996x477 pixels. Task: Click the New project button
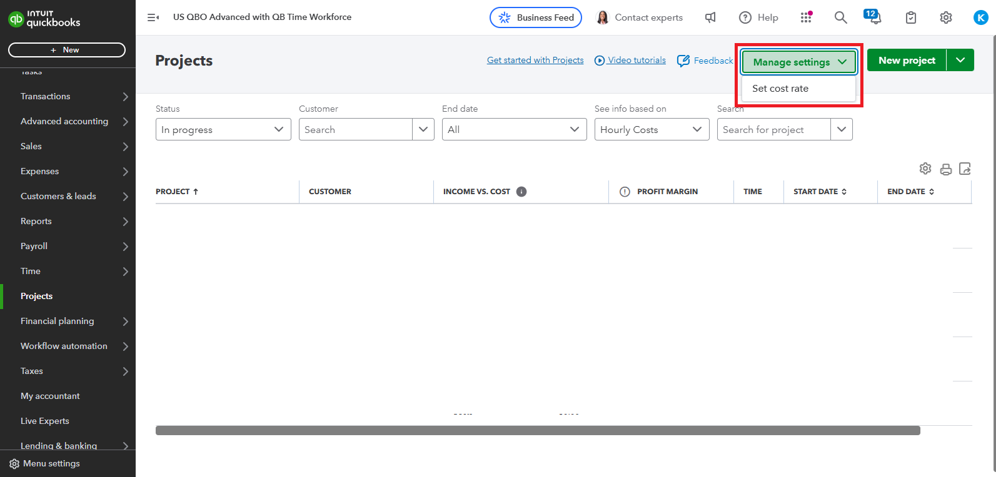907,60
